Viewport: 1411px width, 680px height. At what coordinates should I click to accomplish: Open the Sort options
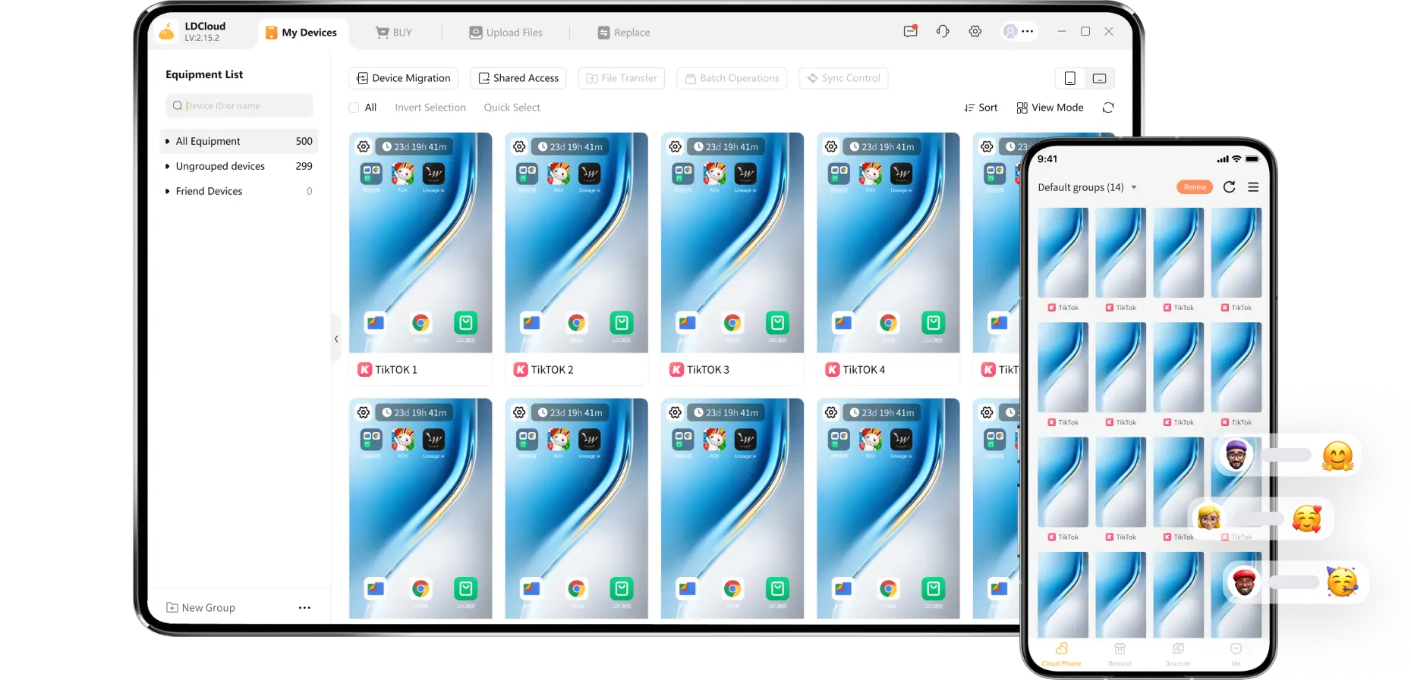[981, 108]
